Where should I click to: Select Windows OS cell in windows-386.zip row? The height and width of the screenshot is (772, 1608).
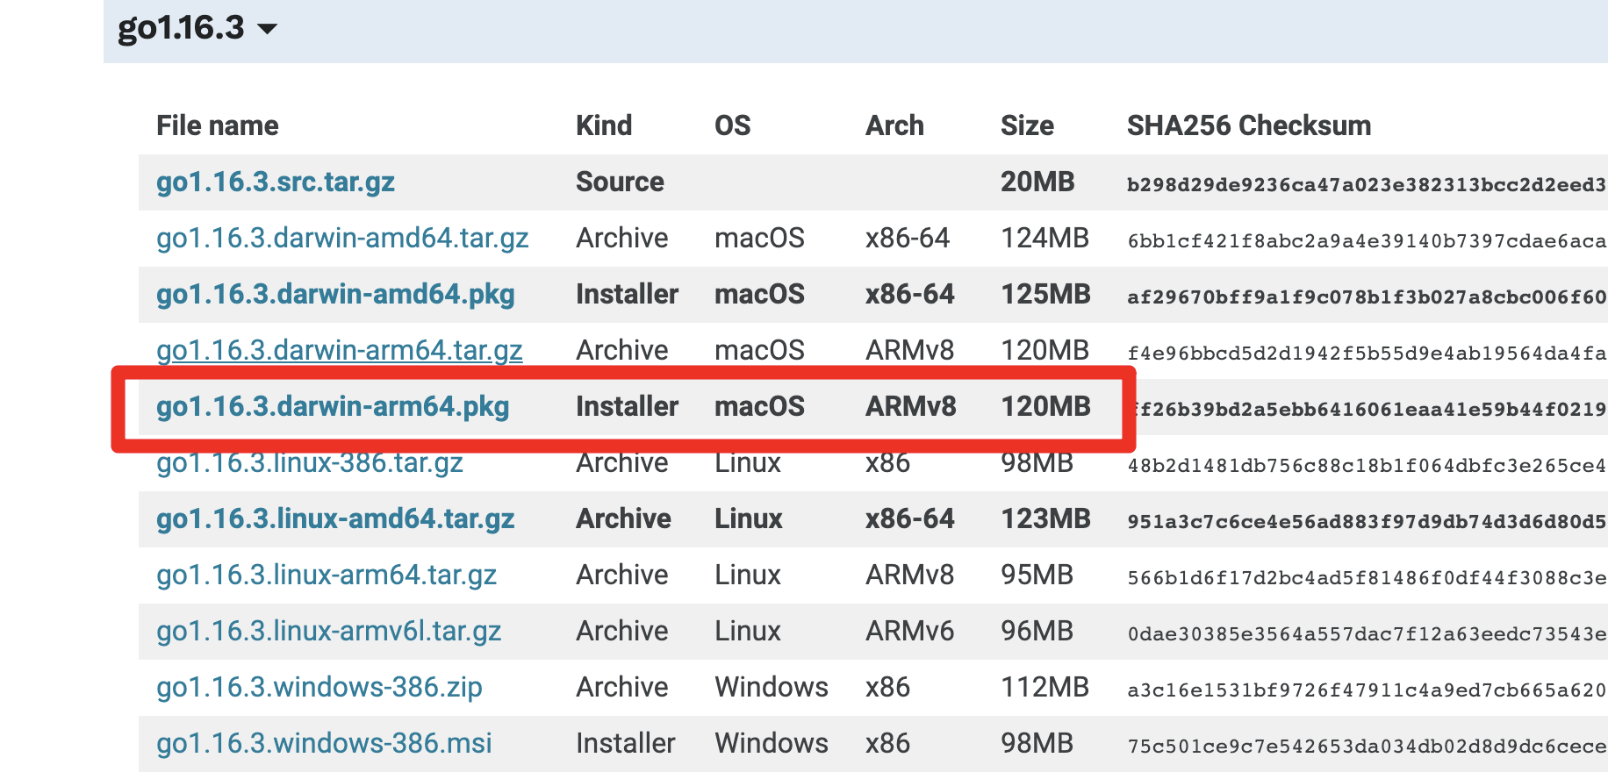pyautogui.click(x=772, y=687)
